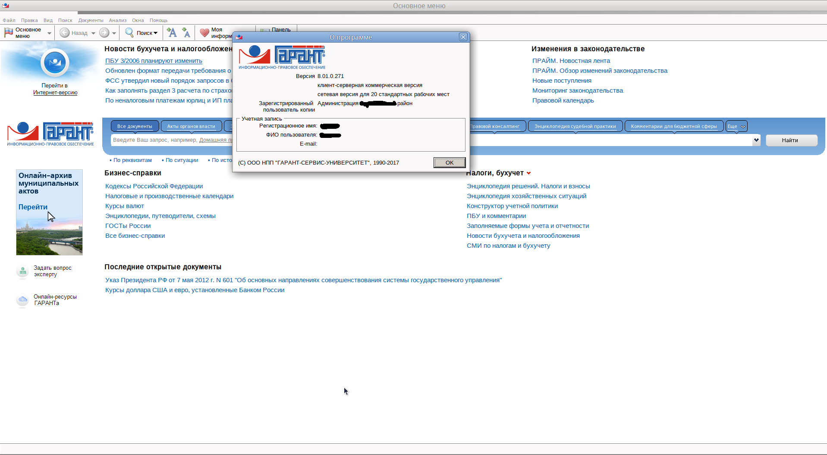Open the Поиск menu in menu bar
Viewport: 827px width, 455px height.
pos(65,20)
